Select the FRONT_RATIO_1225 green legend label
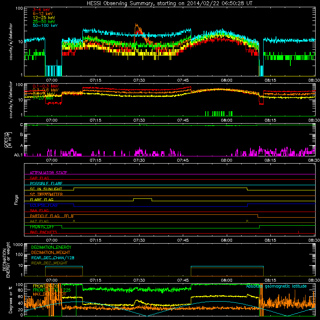The image size is (320, 320). 52,290
